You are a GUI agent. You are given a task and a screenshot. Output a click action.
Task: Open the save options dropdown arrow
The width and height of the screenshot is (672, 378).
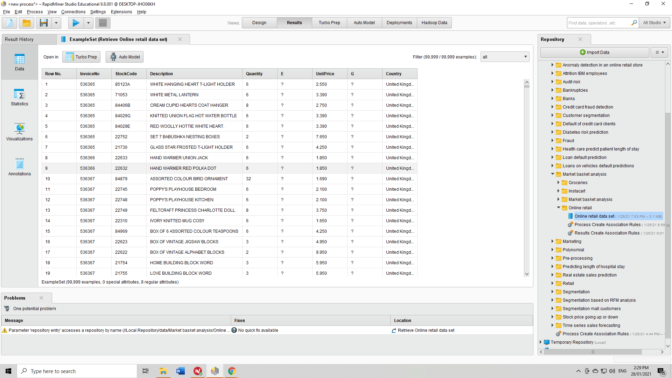click(x=56, y=23)
